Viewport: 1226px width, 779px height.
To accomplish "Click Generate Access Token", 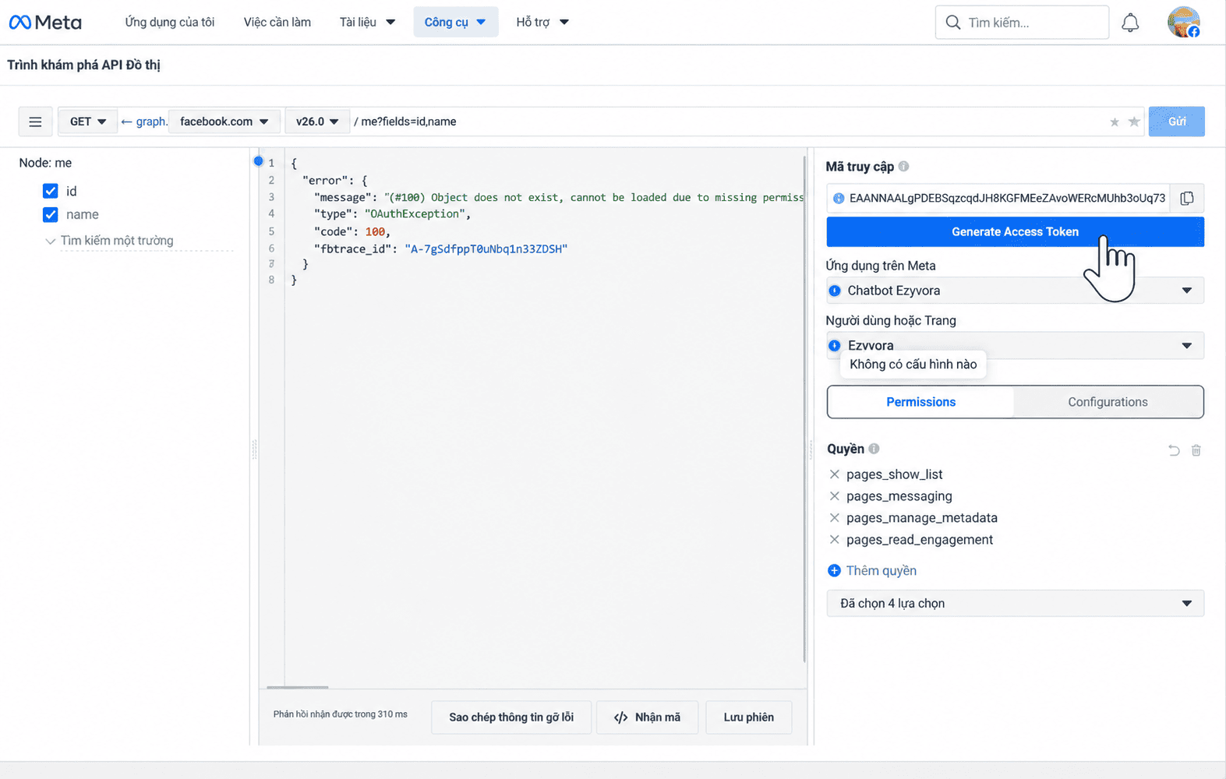I will 1015,232.
